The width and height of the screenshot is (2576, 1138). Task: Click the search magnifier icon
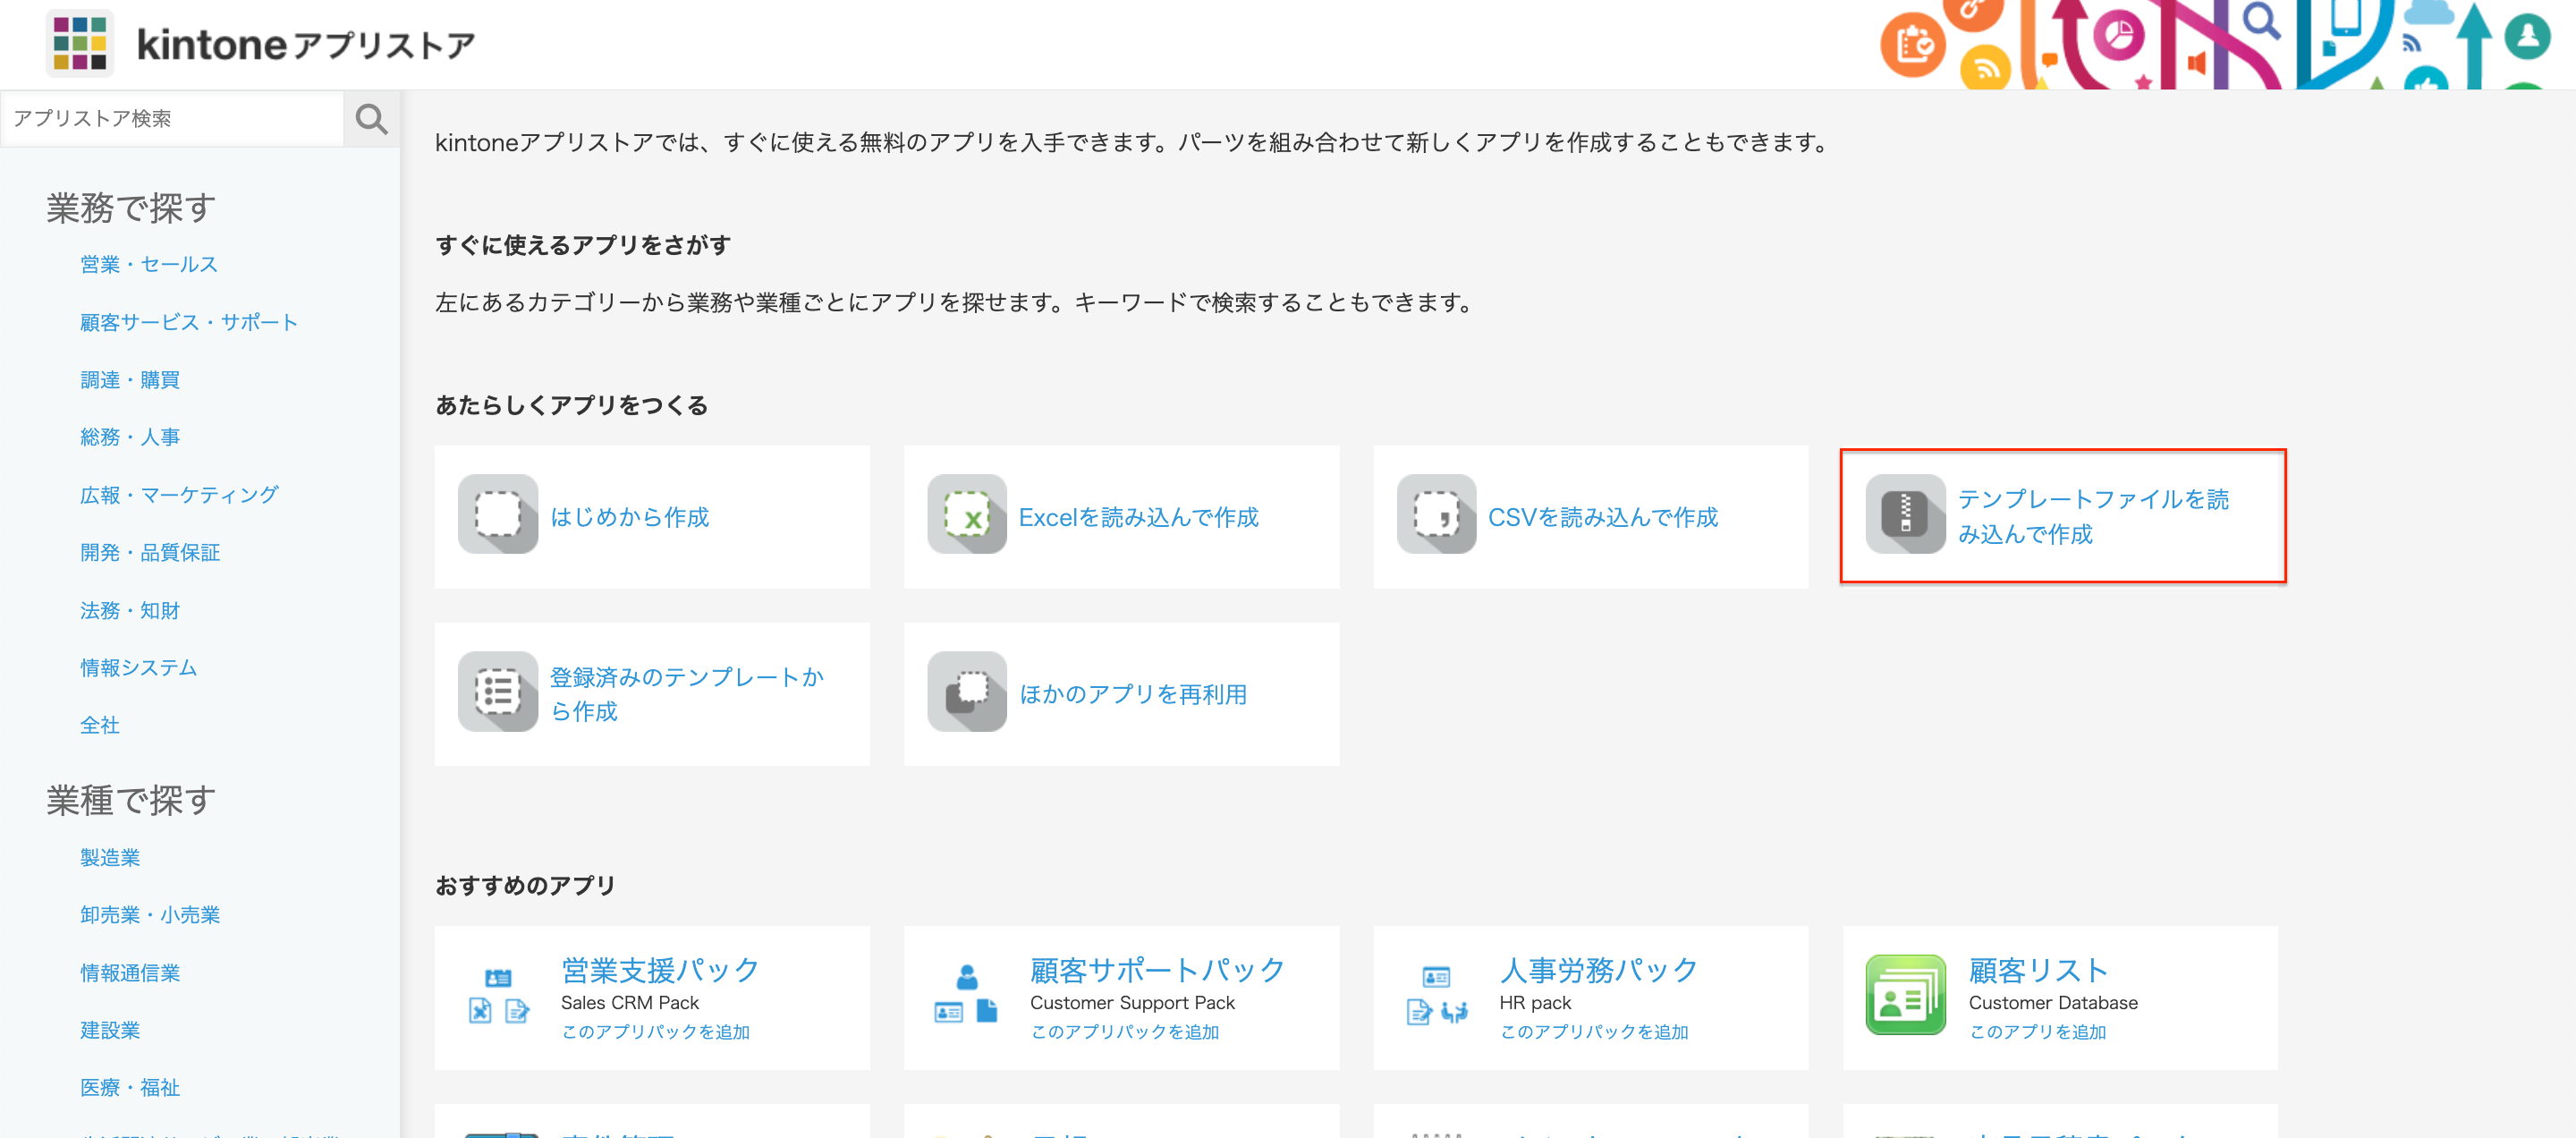point(371,118)
